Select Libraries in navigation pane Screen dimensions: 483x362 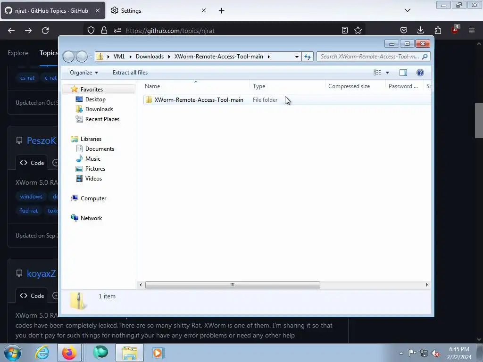91,139
